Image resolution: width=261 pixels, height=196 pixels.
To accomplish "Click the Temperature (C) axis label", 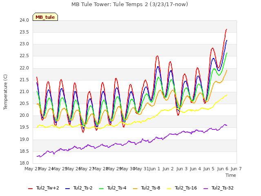I will coord(5,92).
